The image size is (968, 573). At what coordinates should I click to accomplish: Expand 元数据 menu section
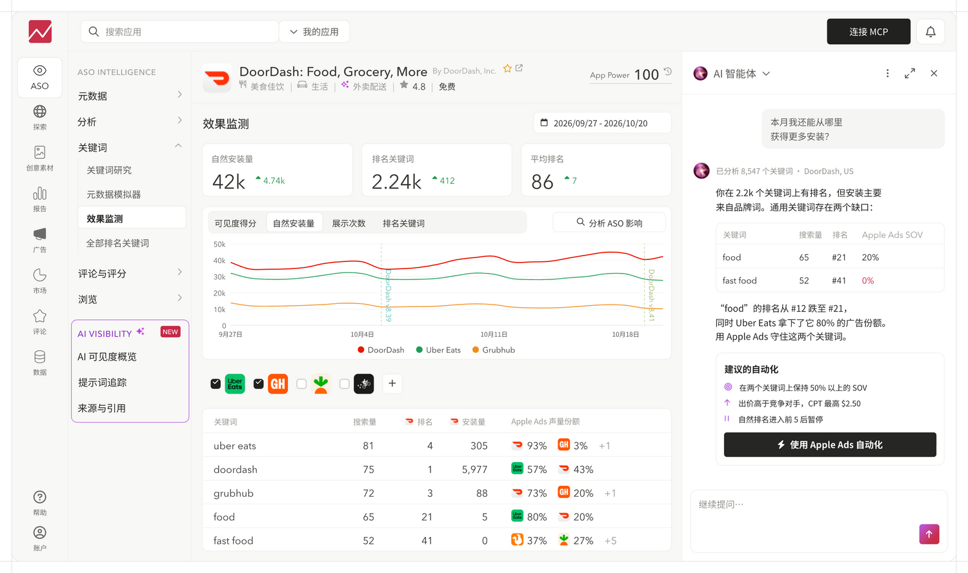(130, 95)
